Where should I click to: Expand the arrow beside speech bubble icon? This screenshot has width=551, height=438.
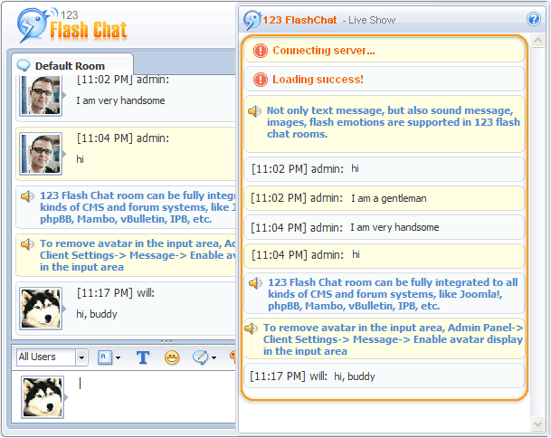tap(214, 357)
